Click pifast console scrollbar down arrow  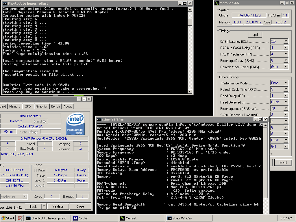click(x=190, y=91)
